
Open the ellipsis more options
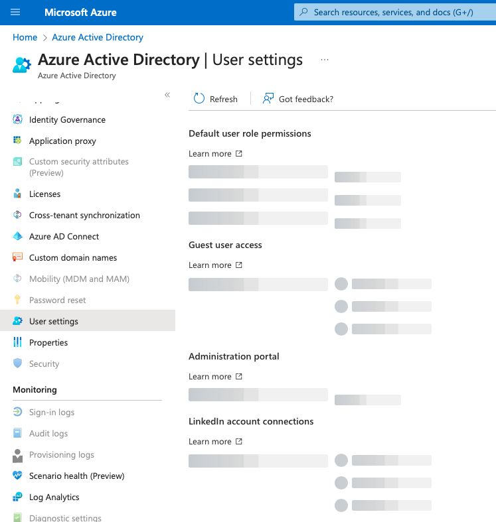click(324, 60)
